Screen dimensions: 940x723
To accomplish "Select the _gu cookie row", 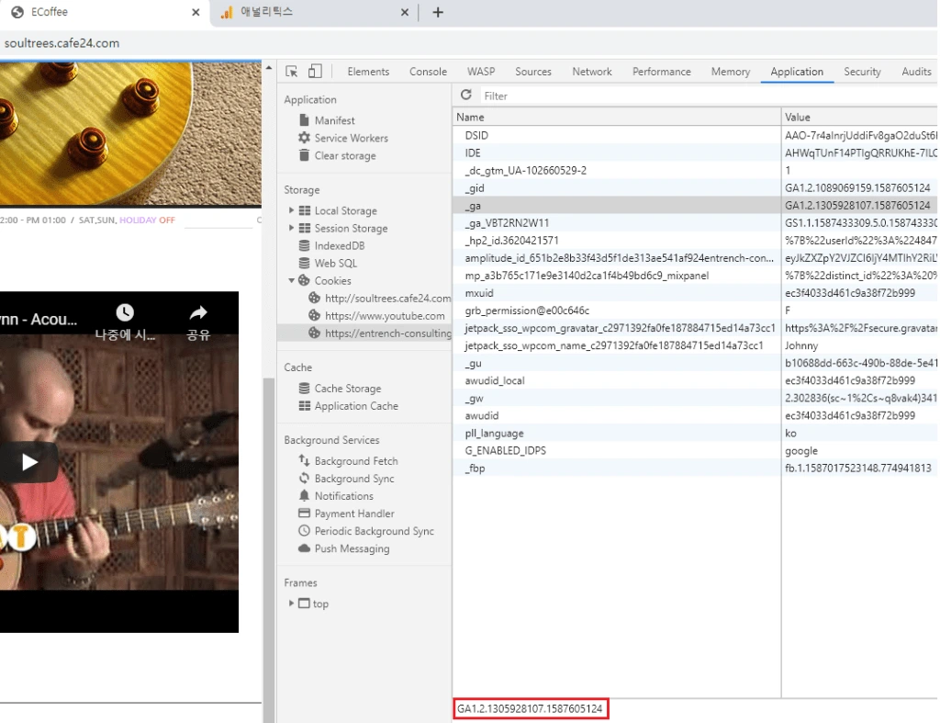I will tap(696, 363).
